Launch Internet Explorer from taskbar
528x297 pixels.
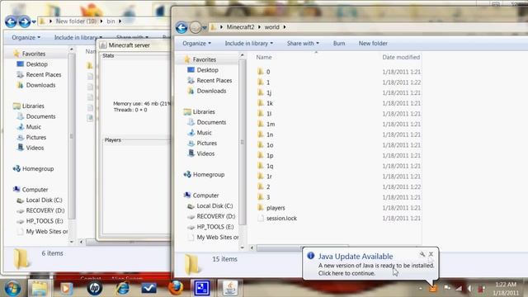pyautogui.click(x=122, y=289)
